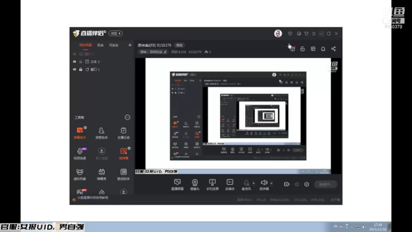This screenshot has width=412, height=232.
Task: Add 手机投屏 phone casting source
Action: pos(212,185)
